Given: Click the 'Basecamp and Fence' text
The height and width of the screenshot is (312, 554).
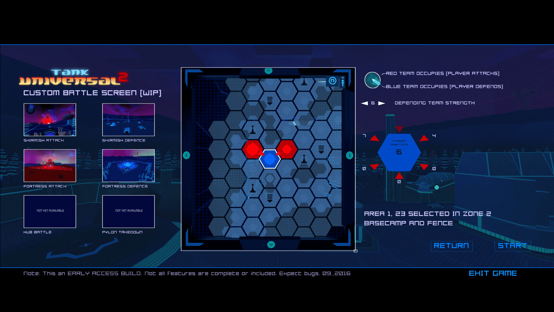Looking at the screenshot, I should coord(408,223).
